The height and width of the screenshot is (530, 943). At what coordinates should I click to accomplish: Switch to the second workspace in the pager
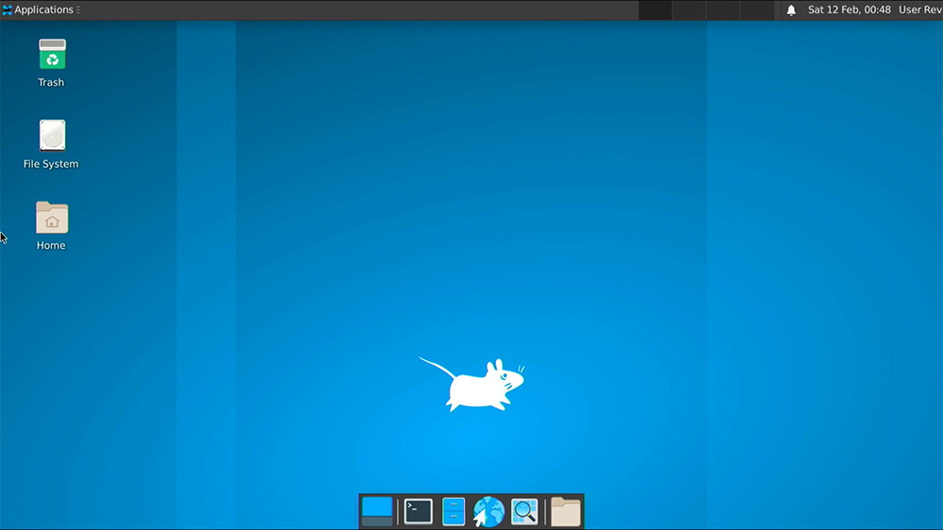coord(688,10)
